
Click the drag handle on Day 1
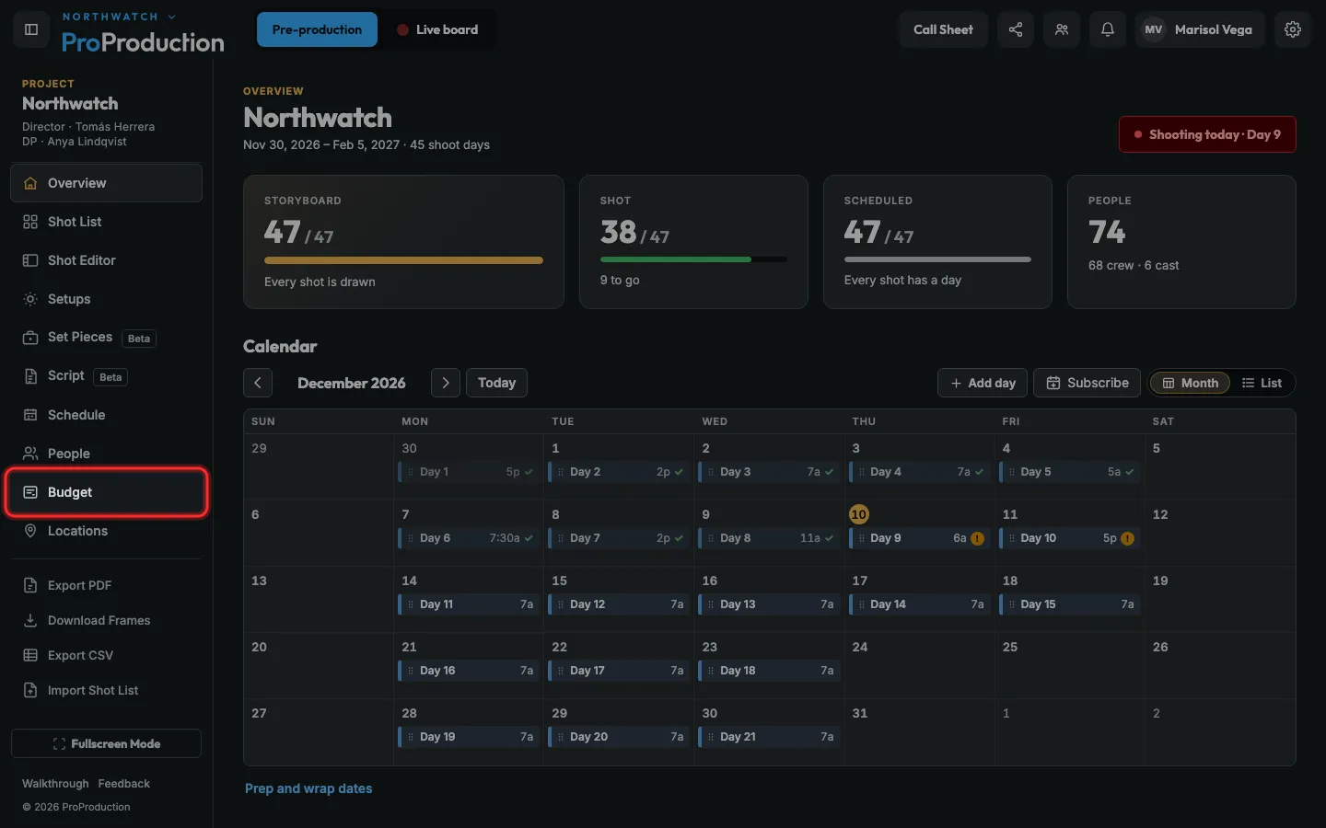pyautogui.click(x=411, y=472)
